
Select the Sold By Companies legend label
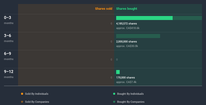tap(37, 102)
